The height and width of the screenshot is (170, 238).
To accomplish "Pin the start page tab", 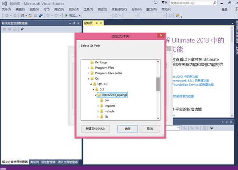I will [x=97, y=23].
